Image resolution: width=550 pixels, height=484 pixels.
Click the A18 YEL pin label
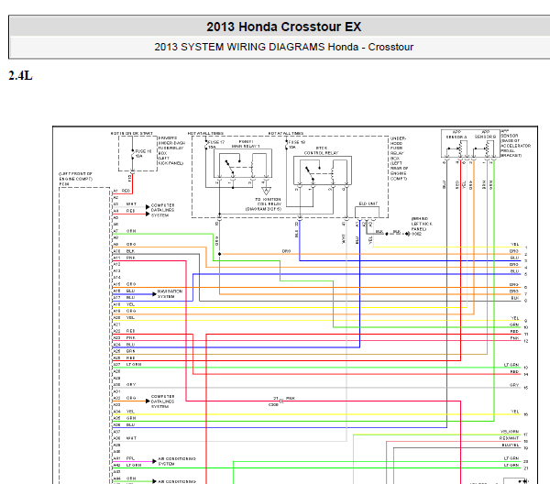coord(124,304)
